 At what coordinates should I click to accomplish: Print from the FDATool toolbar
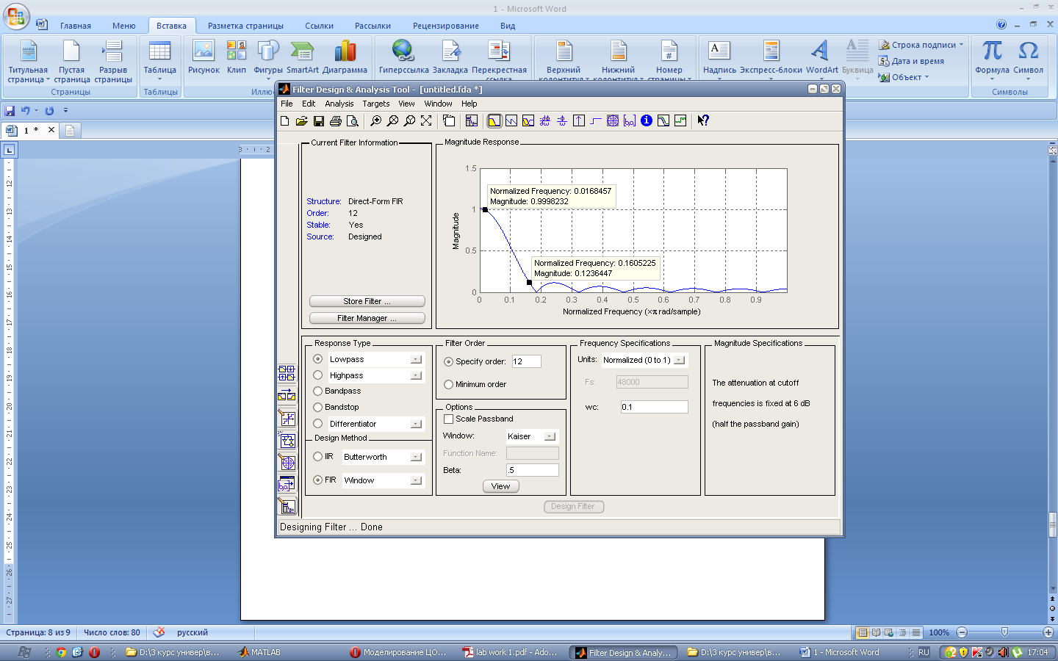[336, 121]
